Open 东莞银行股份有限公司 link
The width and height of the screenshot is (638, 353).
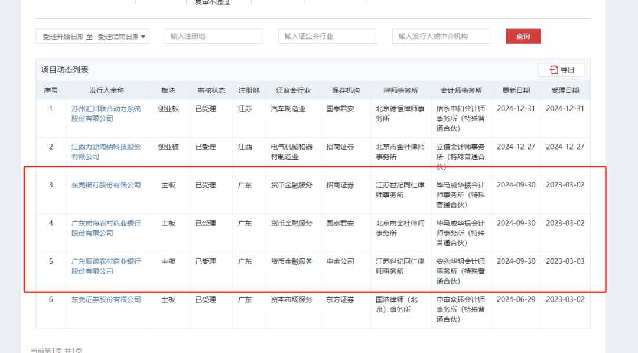click(x=106, y=185)
